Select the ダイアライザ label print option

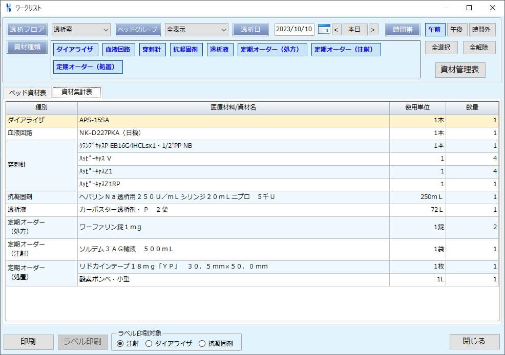pos(149,344)
